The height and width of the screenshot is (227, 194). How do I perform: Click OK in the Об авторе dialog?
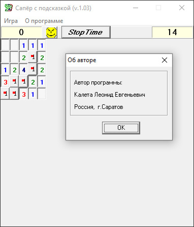coord(121,128)
